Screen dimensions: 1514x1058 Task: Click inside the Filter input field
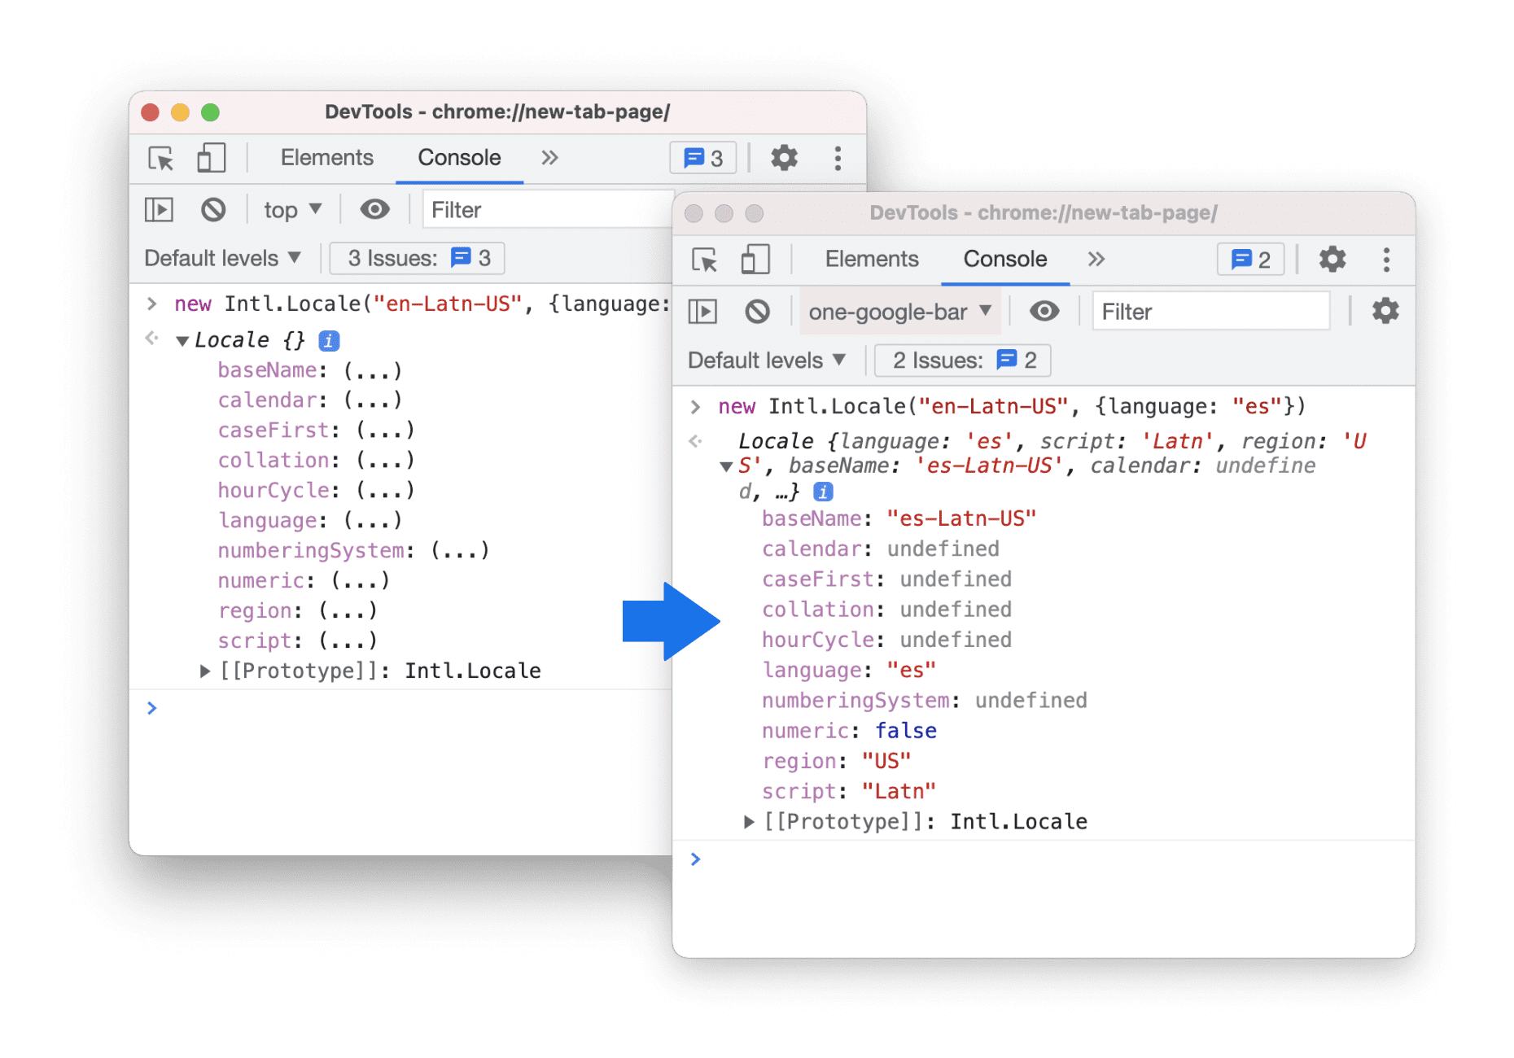tap(1210, 311)
